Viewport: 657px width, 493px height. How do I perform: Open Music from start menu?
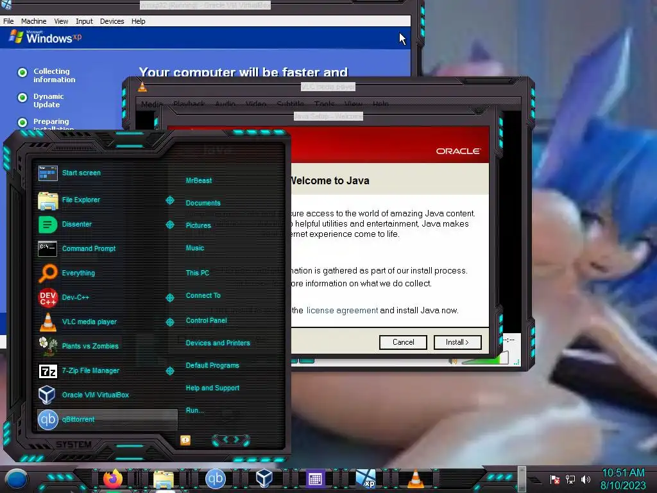click(195, 248)
